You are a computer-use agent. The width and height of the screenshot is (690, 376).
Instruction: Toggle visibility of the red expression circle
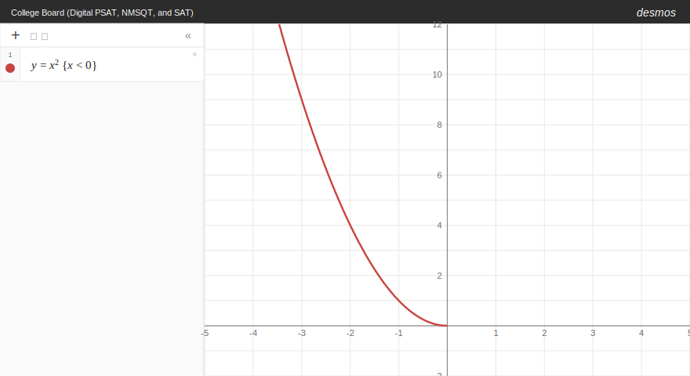pos(10,68)
